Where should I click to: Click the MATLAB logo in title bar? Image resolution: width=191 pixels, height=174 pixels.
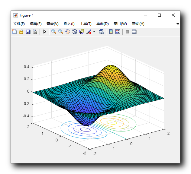click(16, 15)
